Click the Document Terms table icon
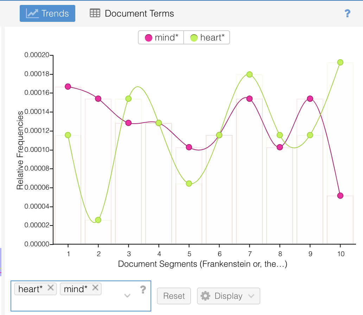This screenshot has width=363, height=315. 95,13
